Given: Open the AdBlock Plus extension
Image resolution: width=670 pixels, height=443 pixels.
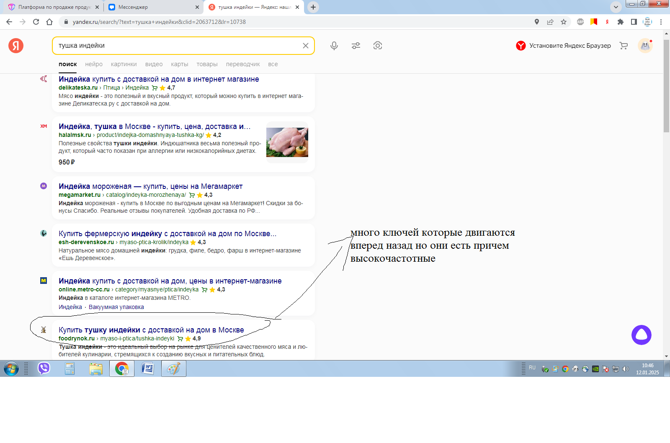Looking at the screenshot, I should coord(580,22).
